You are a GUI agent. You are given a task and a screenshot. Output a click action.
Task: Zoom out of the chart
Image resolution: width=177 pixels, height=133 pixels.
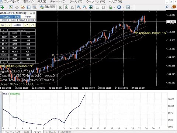(85, 7)
